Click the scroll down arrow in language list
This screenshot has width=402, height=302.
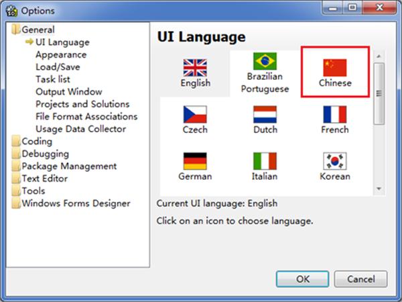(x=379, y=189)
